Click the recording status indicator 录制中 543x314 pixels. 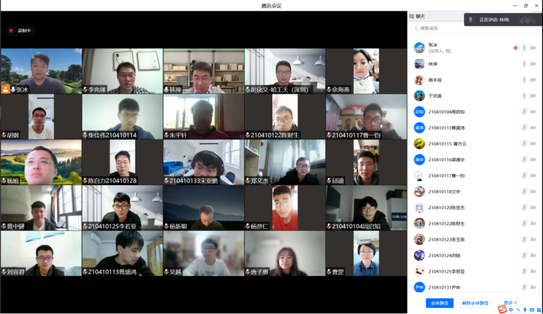(x=20, y=31)
